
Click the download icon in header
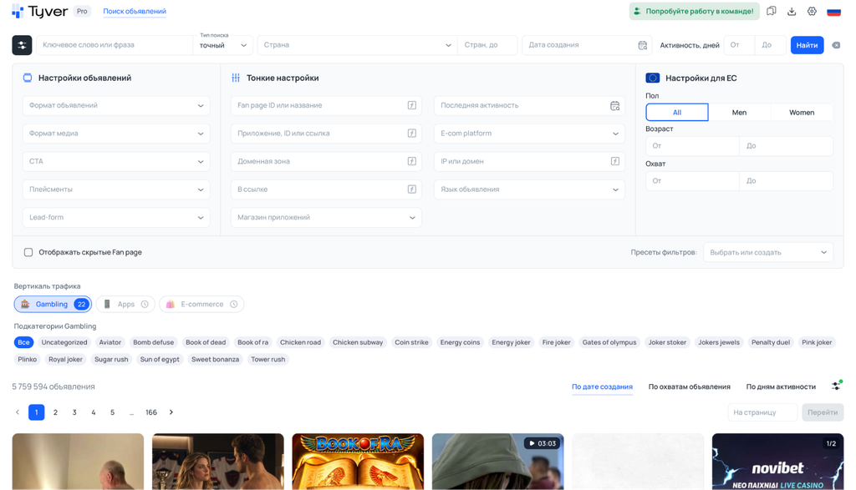pyautogui.click(x=792, y=11)
